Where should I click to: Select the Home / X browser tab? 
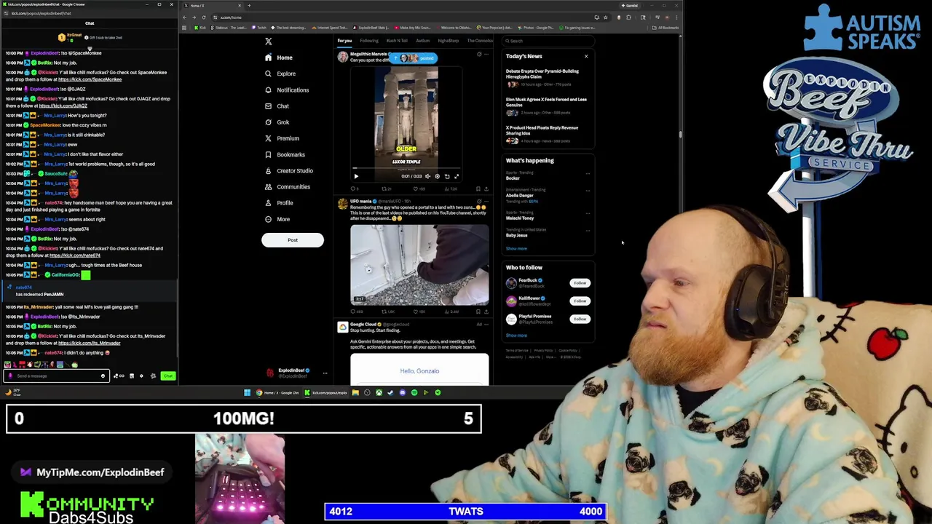click(x=211, y=6)
